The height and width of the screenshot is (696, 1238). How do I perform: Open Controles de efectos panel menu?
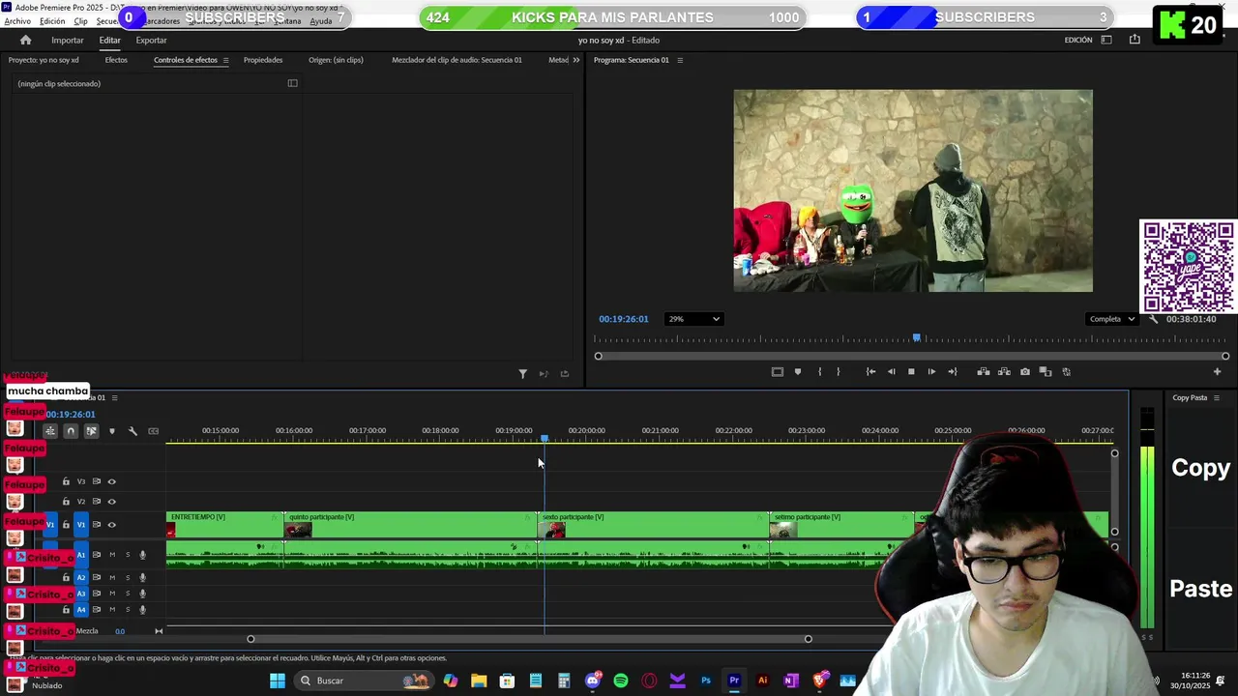(x=225, y=60)
